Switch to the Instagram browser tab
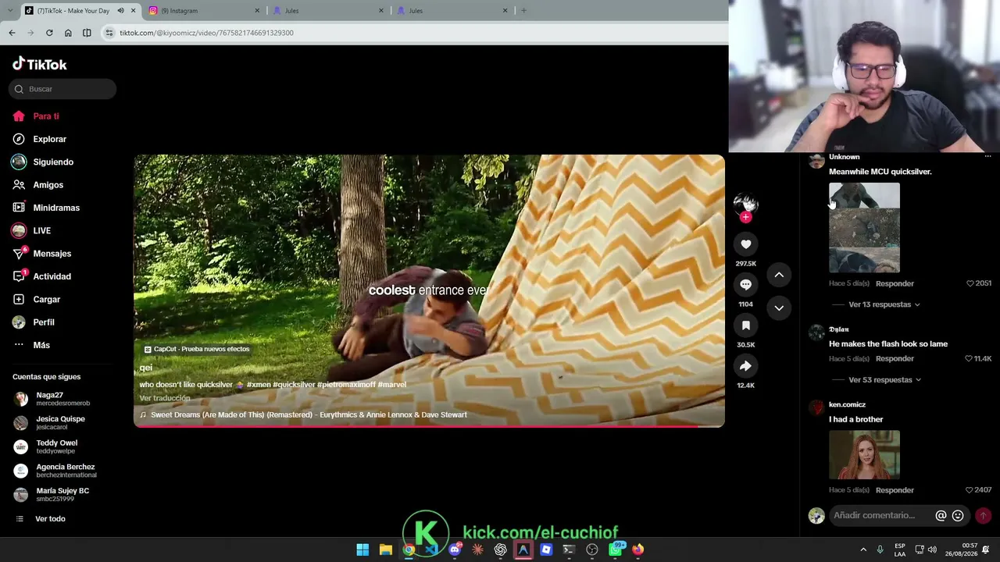This screenshot has width=1000, height=562. pyautogui.click(x=204, y=11)
